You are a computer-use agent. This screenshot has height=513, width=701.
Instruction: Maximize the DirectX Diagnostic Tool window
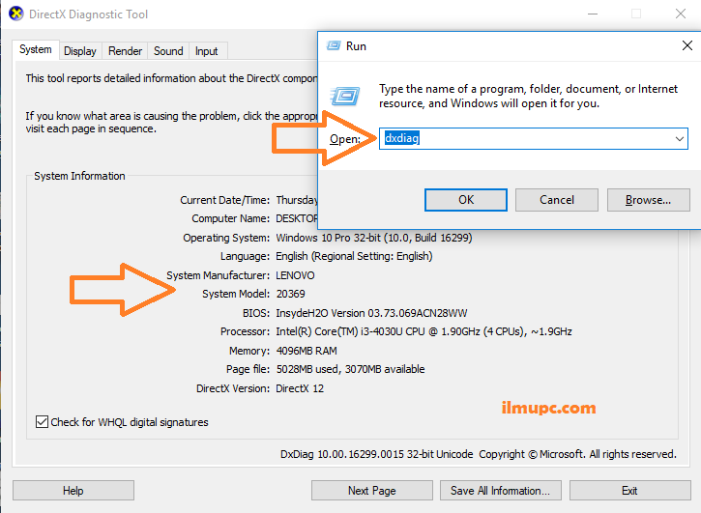click(x=636, y=14)
